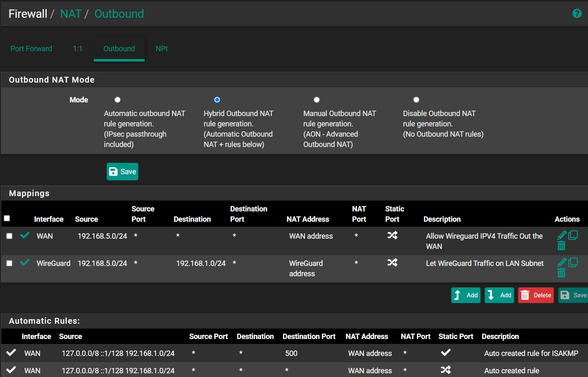
Task: Select Automatic outbound NAT rule generation mode
Action: pos(117,100)
